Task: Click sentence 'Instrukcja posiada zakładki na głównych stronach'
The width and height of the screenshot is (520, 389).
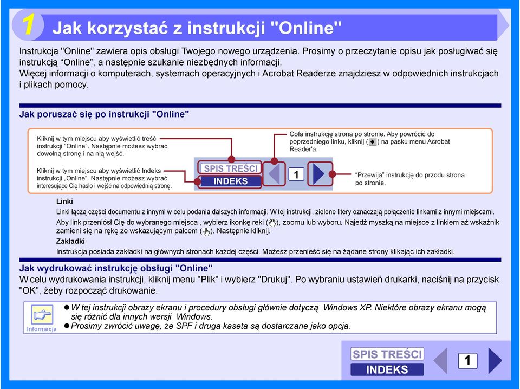Action: point(158,252)
